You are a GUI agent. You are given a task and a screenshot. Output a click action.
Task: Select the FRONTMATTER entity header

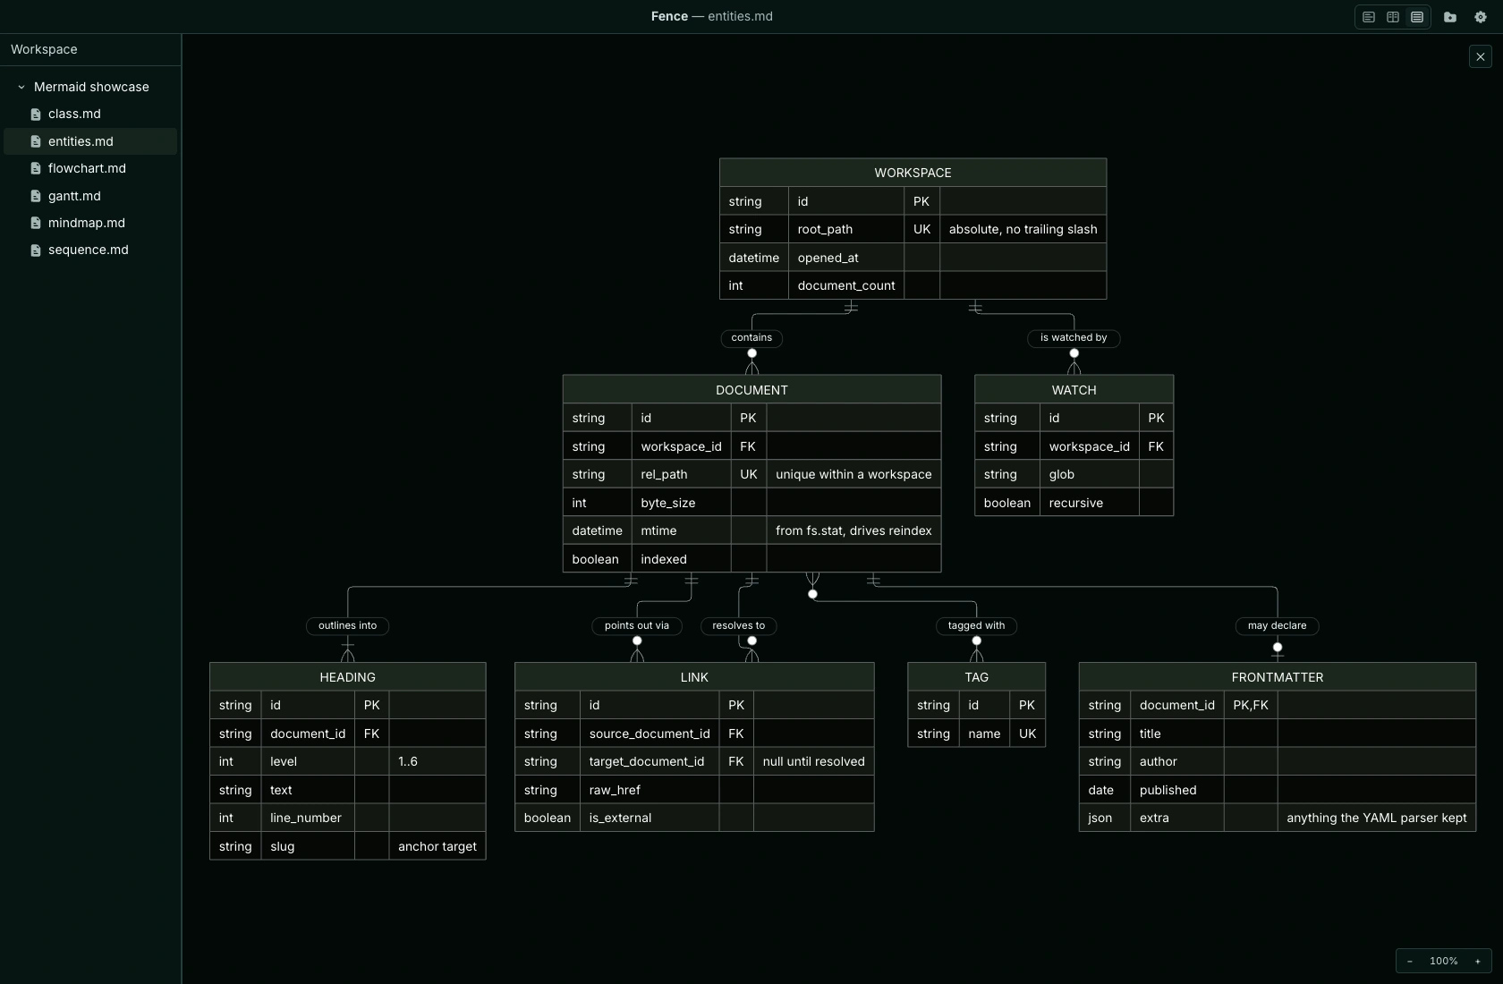click(1277, 677)
